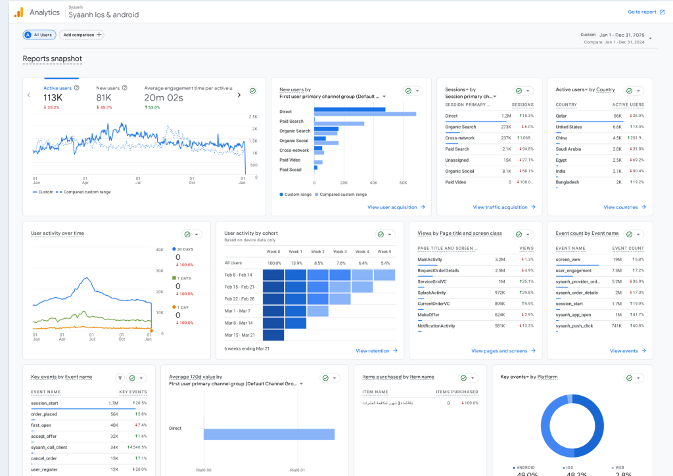Click green check status icon on Active users by Country card

coord(629,91)
